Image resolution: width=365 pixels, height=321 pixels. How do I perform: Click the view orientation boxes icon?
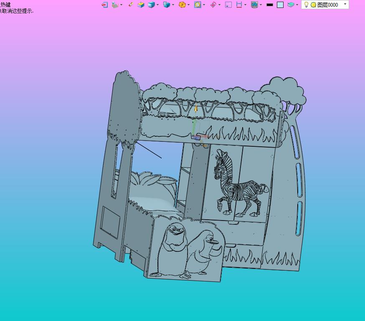click(167, 5)
